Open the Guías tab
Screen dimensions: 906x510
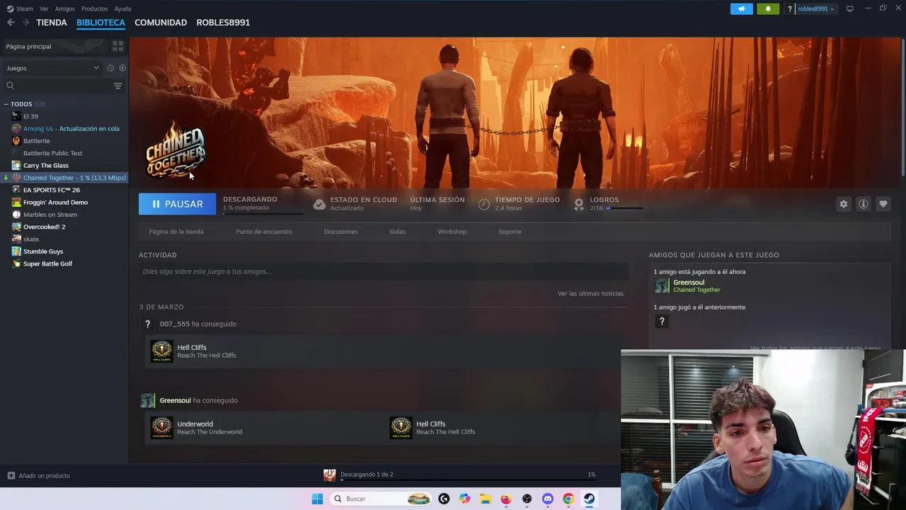click(398, 232)
